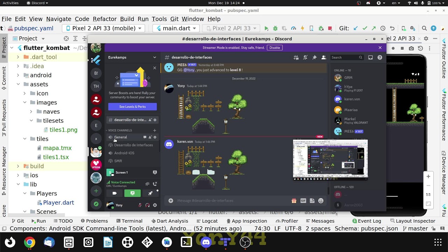Open main.dart run configuration dropdown
This screenshot has width=448, height=252.
click(176, 28)
